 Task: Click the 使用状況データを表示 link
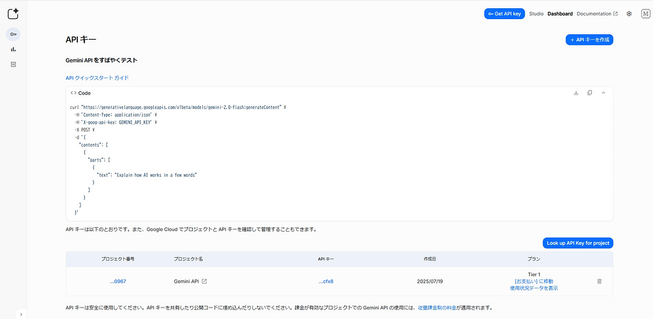pyautogui.click(x=534, y=288)
